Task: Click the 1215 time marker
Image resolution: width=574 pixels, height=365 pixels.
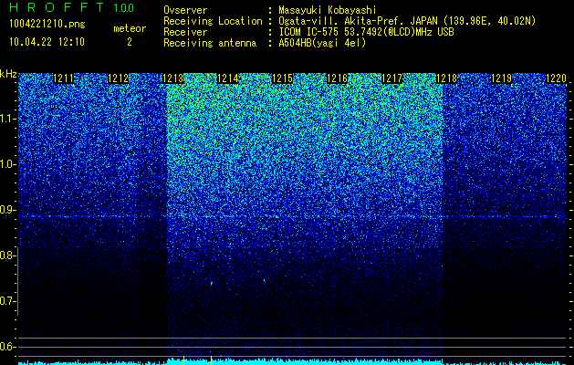Action: (x=282, y=78)
